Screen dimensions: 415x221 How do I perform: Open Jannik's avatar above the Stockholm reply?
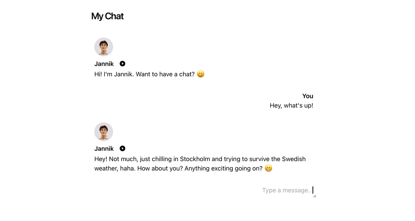104,132
